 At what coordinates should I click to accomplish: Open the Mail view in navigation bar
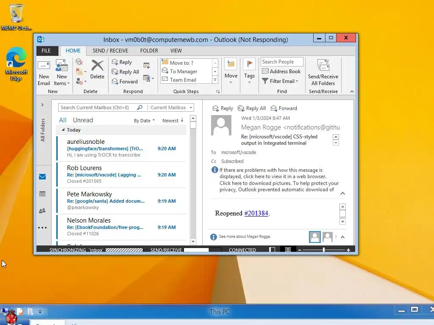pos(42,177)
